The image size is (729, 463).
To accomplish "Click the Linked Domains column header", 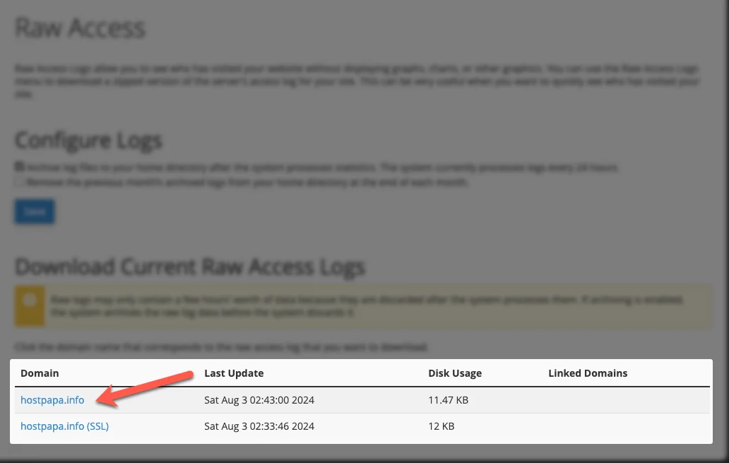I will click(588, 373).
